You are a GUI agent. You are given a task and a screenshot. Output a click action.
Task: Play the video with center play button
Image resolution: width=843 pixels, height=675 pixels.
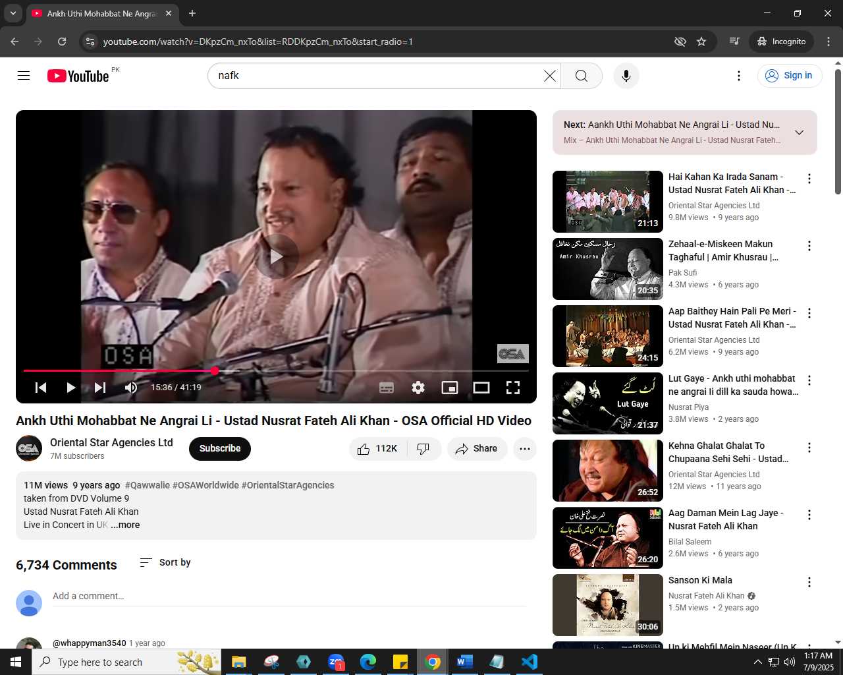click(x=277, y=256)
